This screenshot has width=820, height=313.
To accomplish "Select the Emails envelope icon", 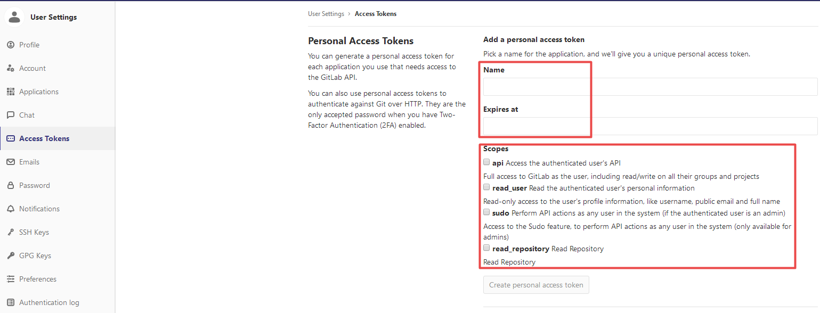I will (11, 162).
